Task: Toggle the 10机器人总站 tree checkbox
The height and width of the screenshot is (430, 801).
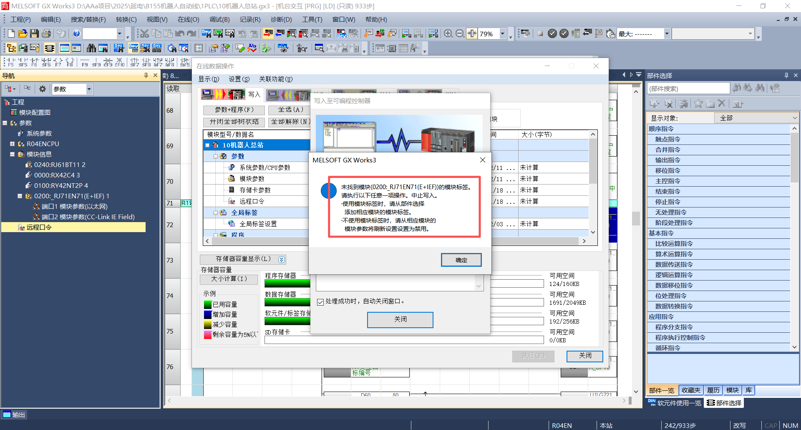Action: coord(207,145)
